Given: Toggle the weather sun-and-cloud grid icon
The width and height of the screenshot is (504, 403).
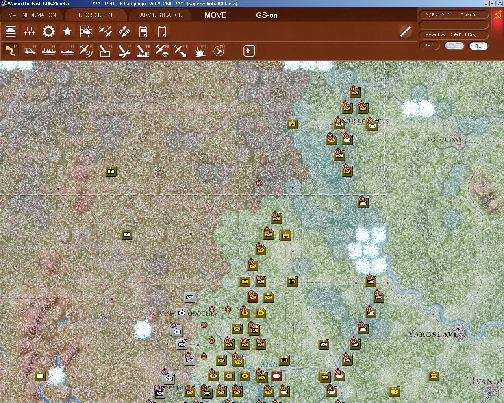Looking at the screenshot, I should coord(86,31).
